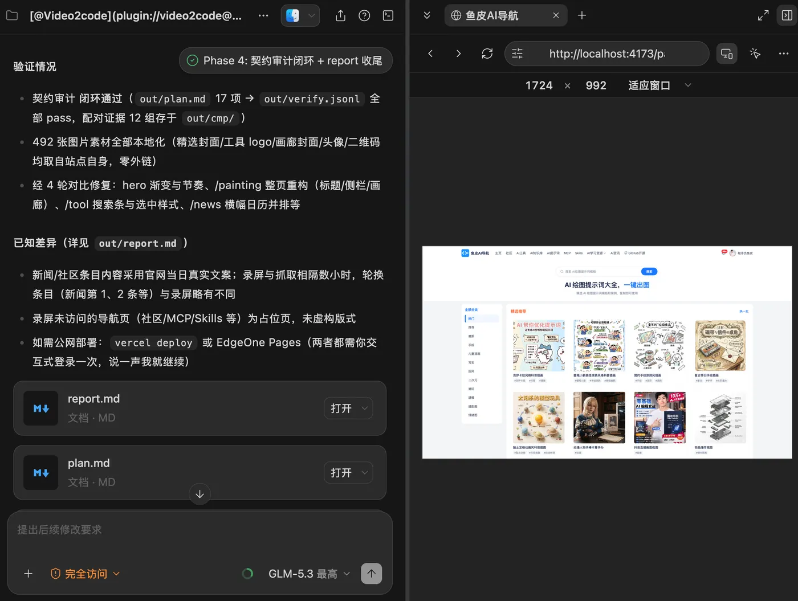Image resolution: width=798 pixels, height=601 pixels.
Task: Open the report.md file card
Action: point(199,408)
